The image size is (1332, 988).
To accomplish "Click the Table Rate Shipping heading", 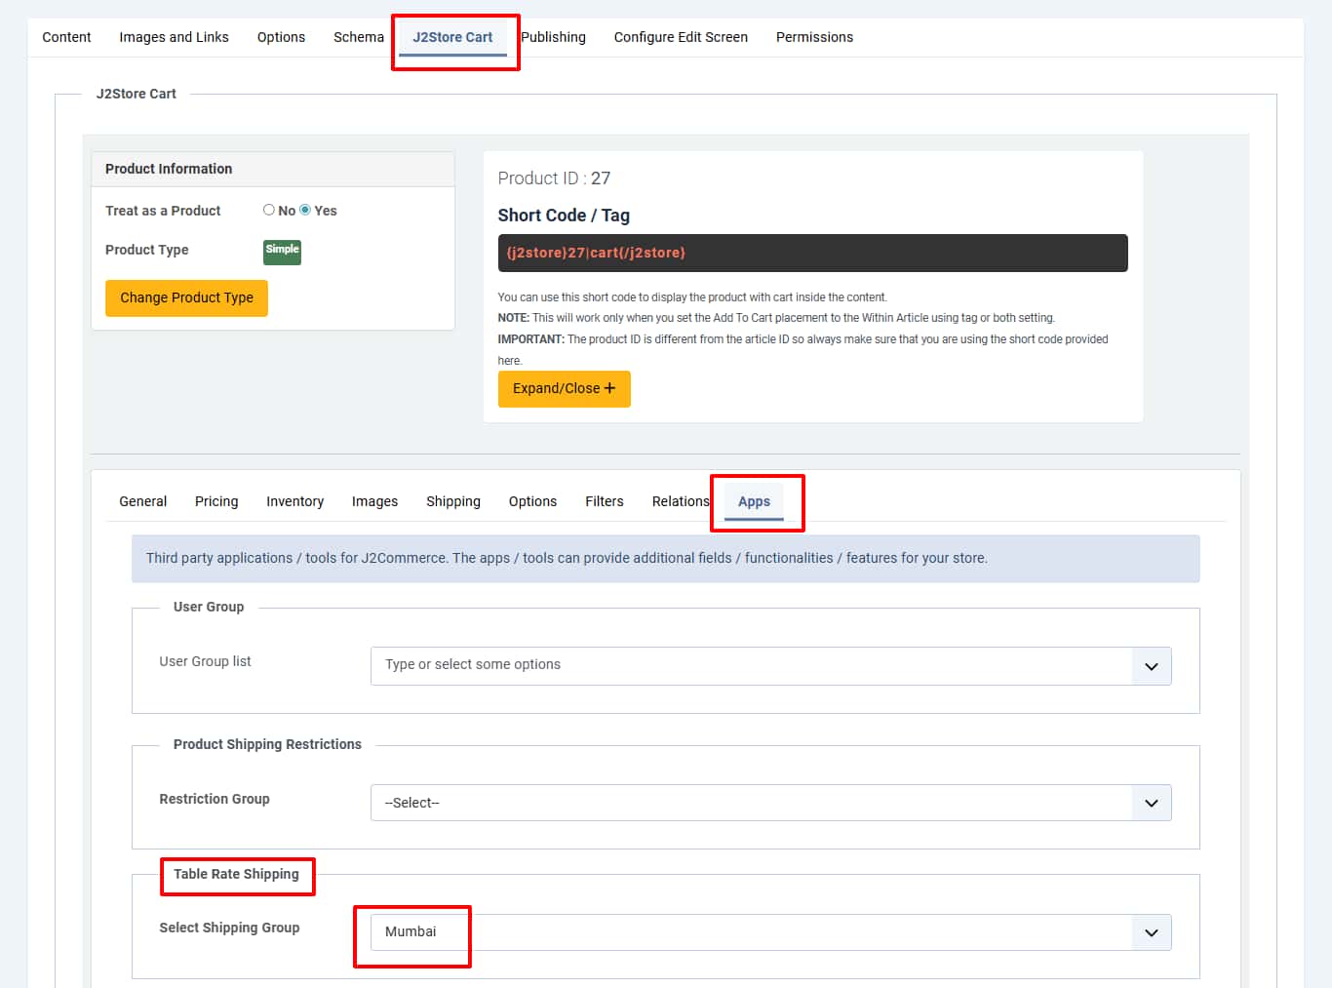I will pos(236,874).
